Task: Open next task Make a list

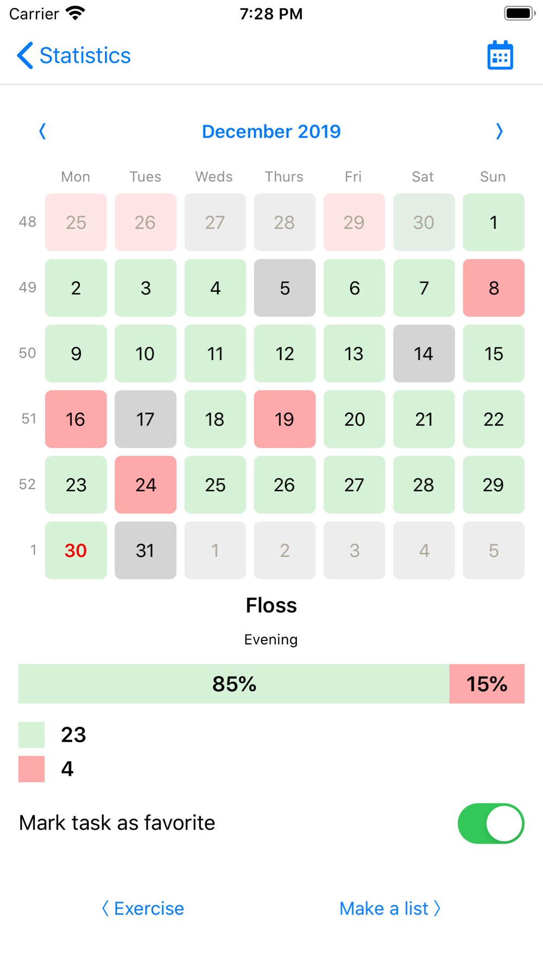Action: click(390, 908)
